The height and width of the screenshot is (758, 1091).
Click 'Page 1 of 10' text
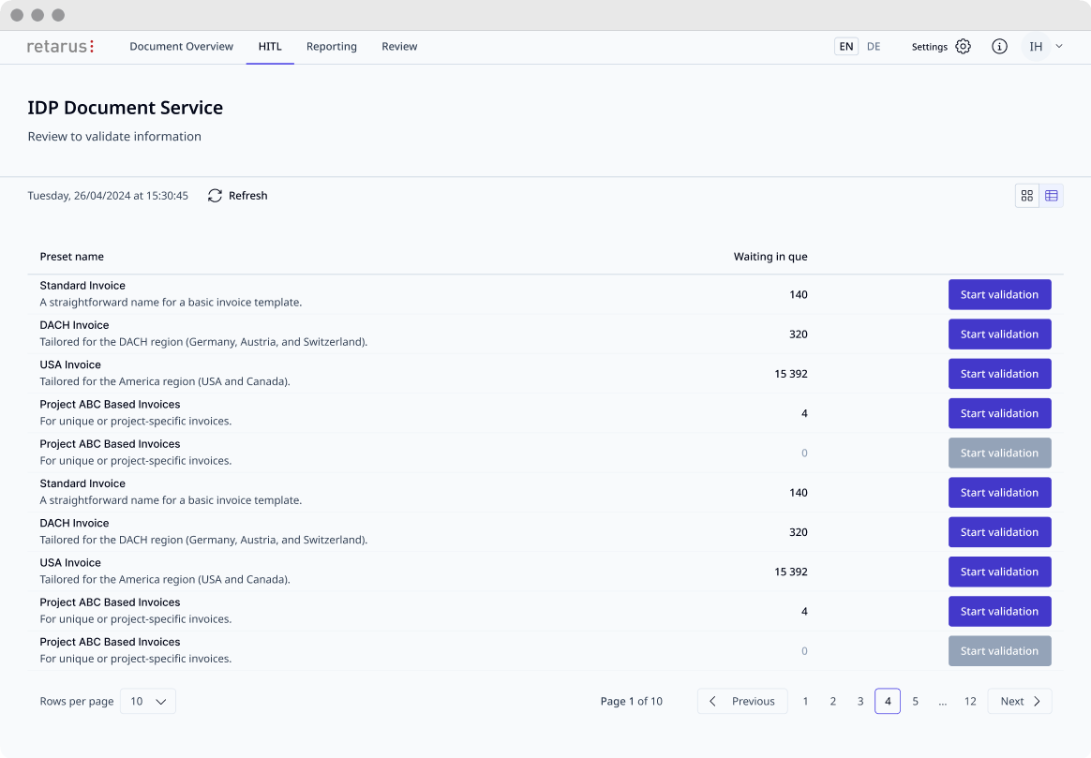(x=631, y=701)
